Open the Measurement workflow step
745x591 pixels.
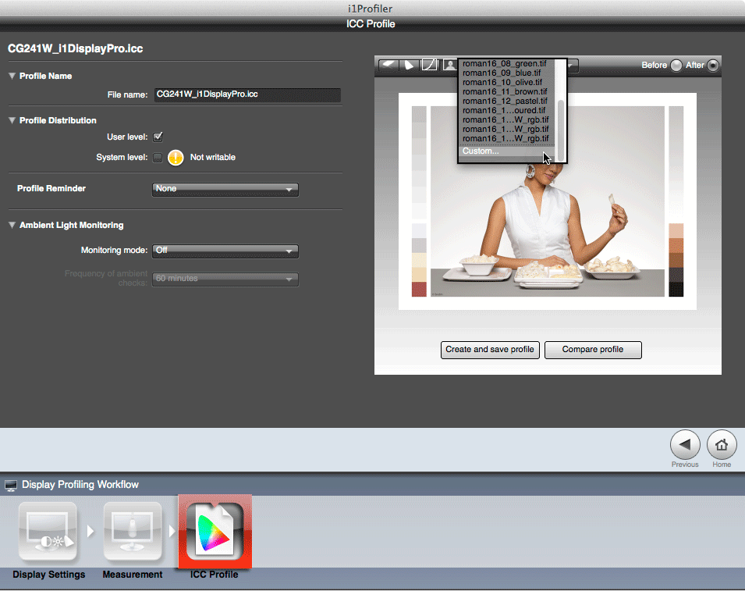(x=133, y=532)
